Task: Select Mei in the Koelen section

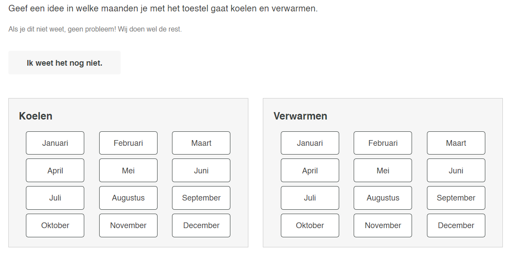Action: click(128, 170)
